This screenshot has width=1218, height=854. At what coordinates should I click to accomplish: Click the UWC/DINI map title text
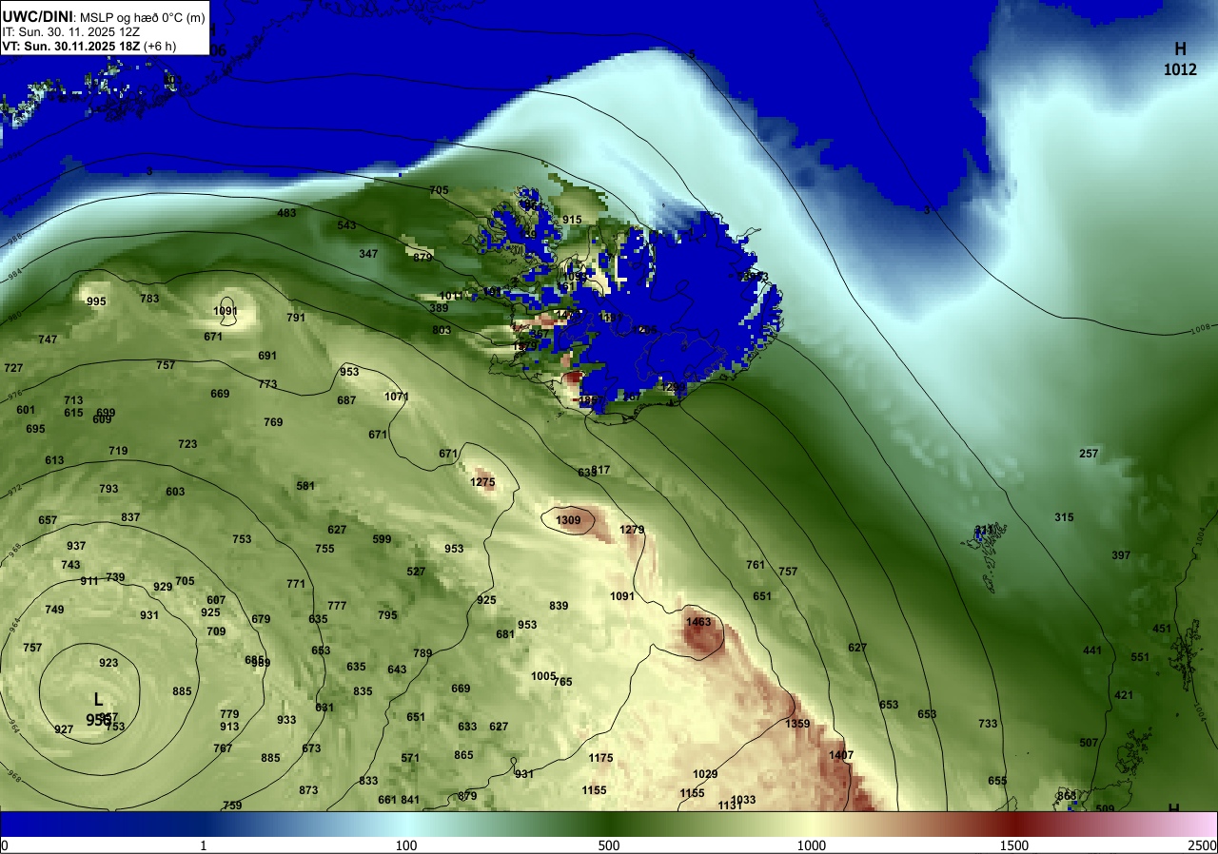click(x=36, y=16)
